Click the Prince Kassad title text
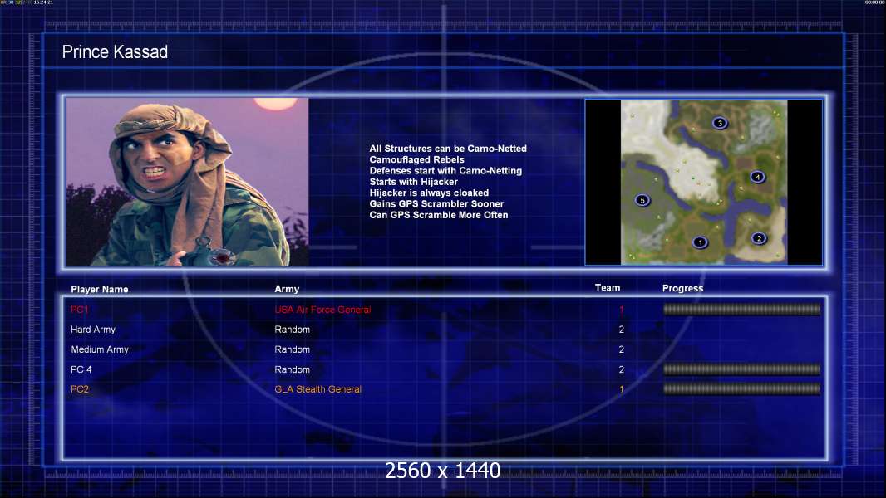 [115, 52]
